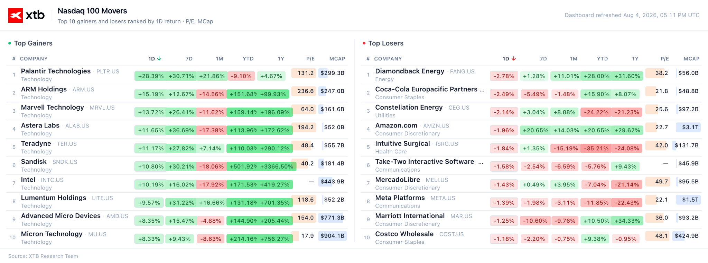Click the red xtb logo

[x=16, y=16]
